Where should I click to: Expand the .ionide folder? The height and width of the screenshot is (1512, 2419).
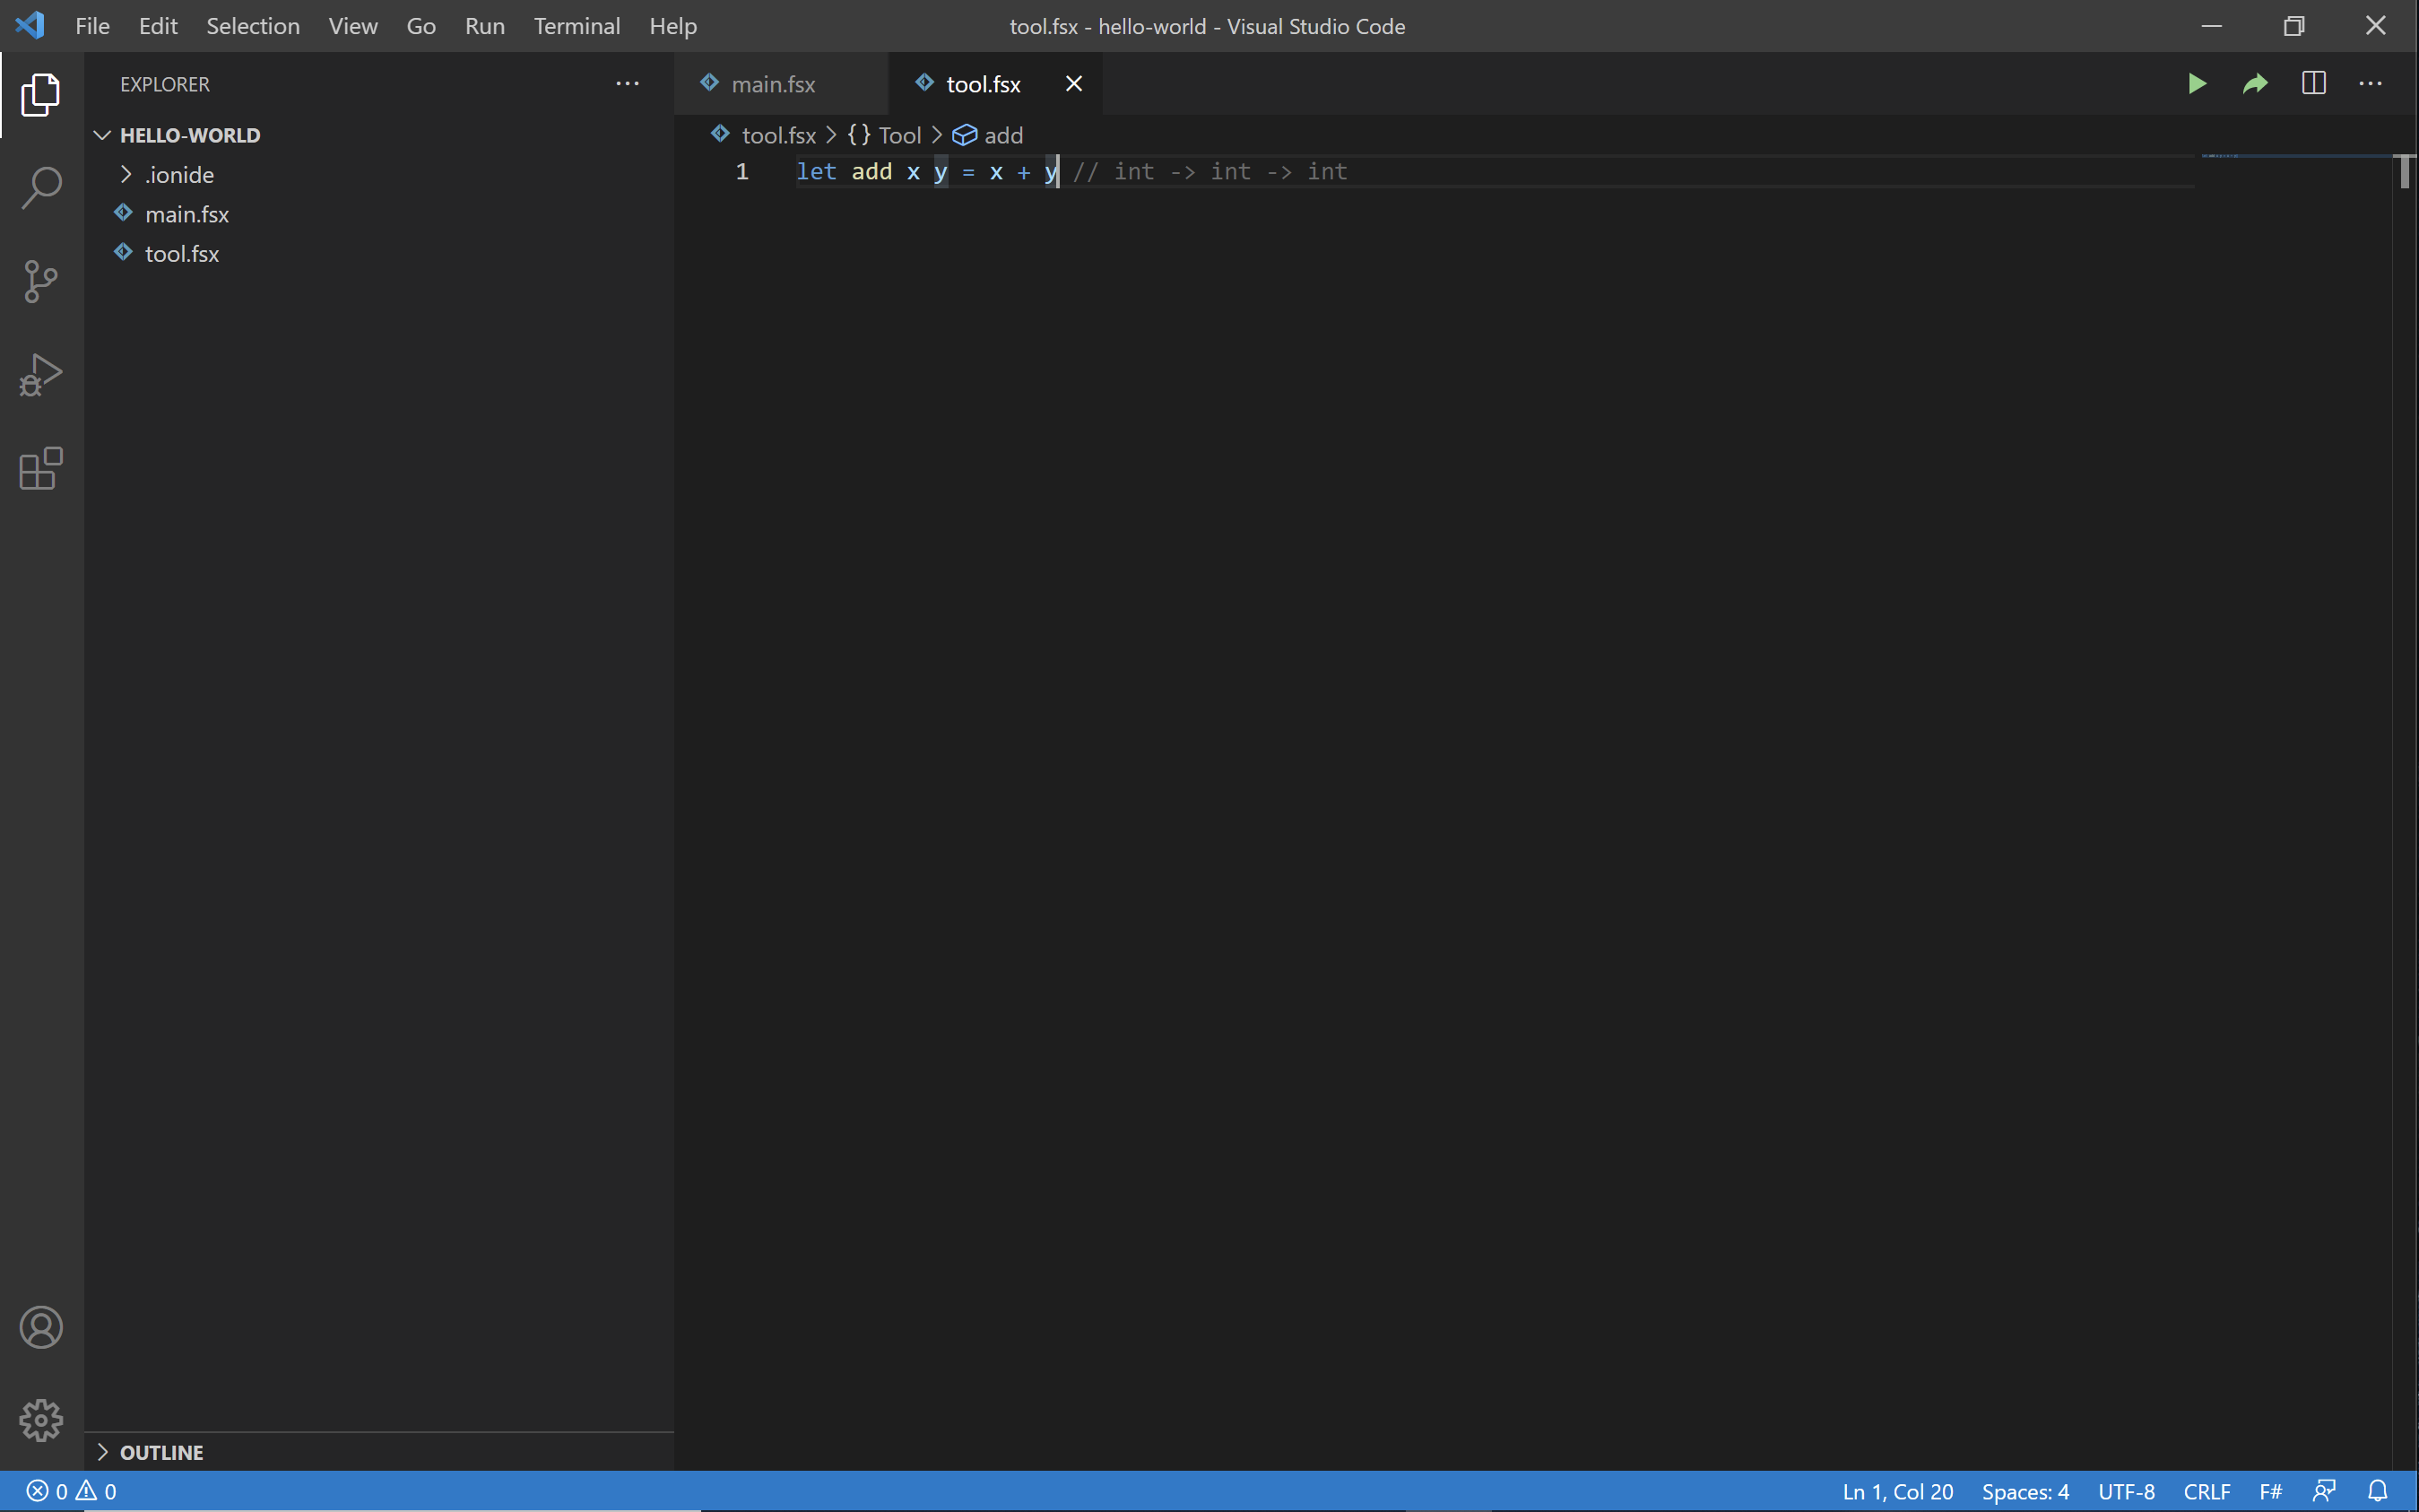[x=179, y=175]
